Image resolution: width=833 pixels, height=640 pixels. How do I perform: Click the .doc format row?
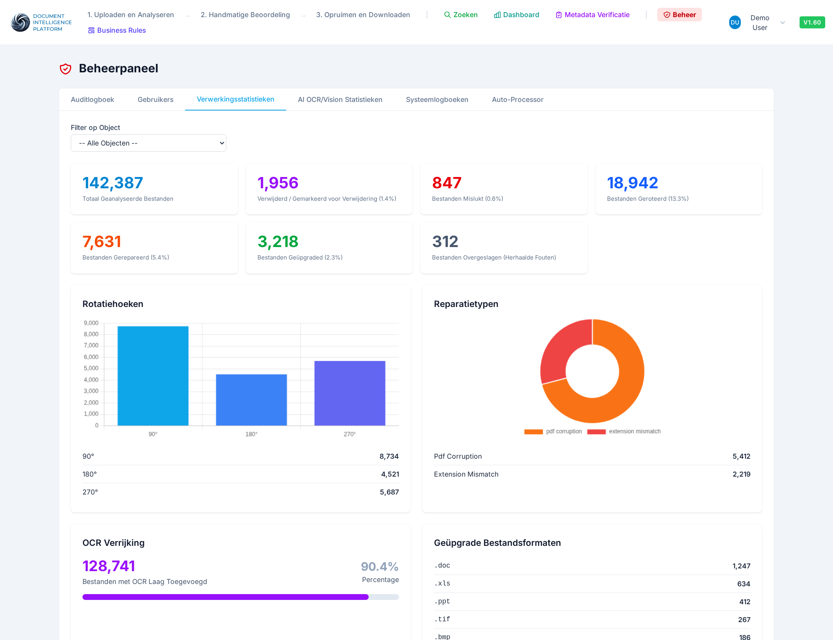592,566
